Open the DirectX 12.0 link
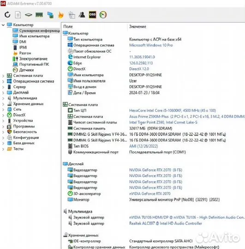Viewport: 245px width, 249px height. click(x=139, y=69)
